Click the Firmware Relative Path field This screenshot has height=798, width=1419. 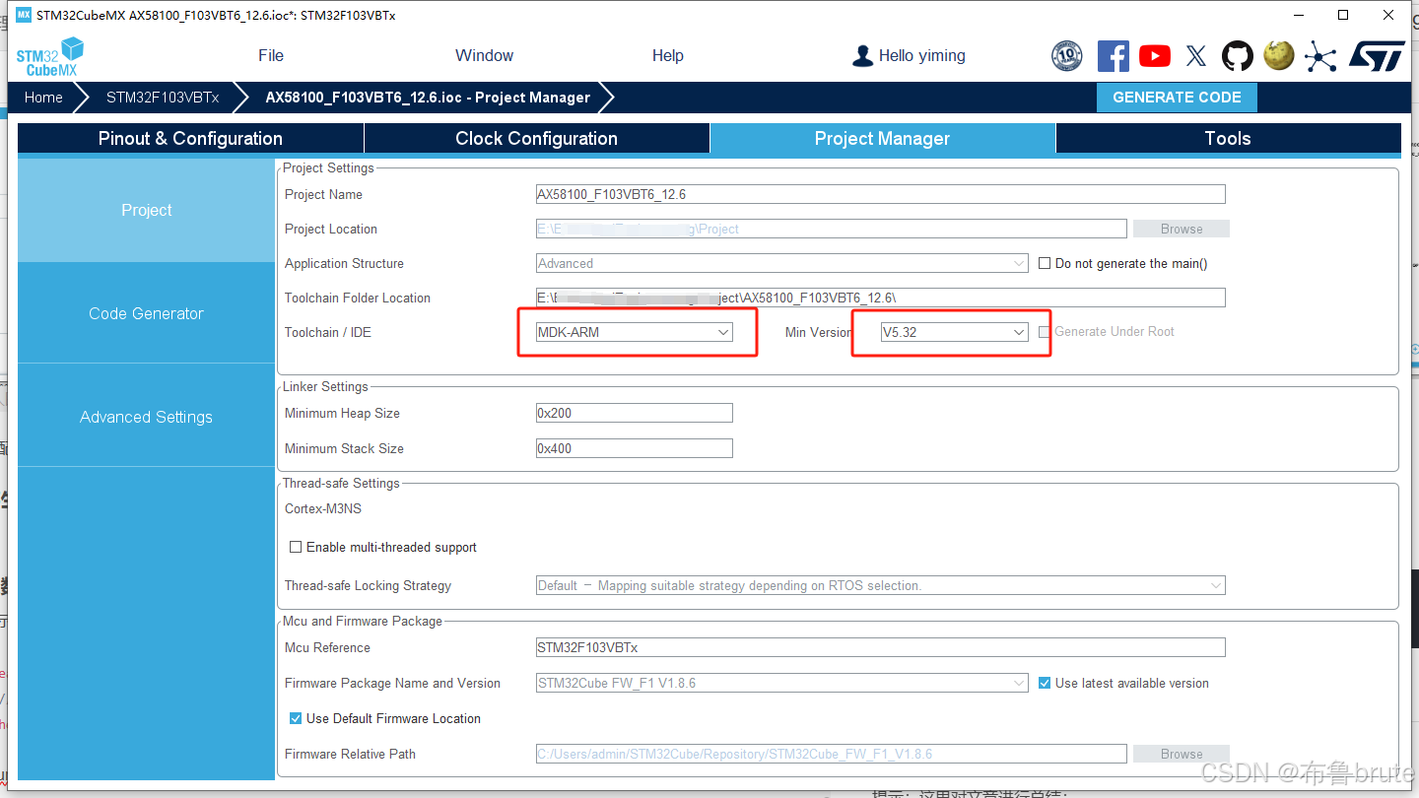click(832, 754)
